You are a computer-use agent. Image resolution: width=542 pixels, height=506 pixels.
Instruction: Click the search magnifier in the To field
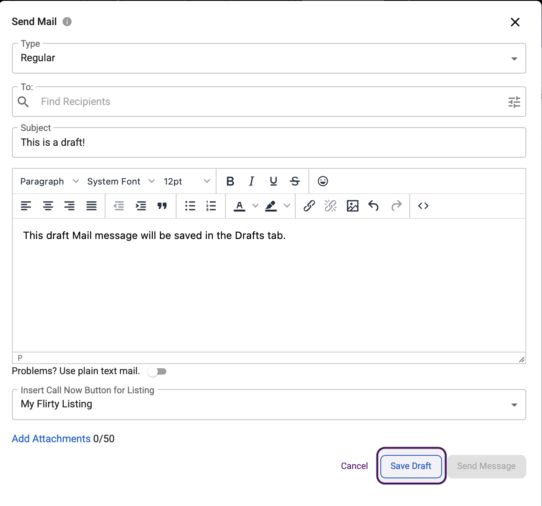23,102
